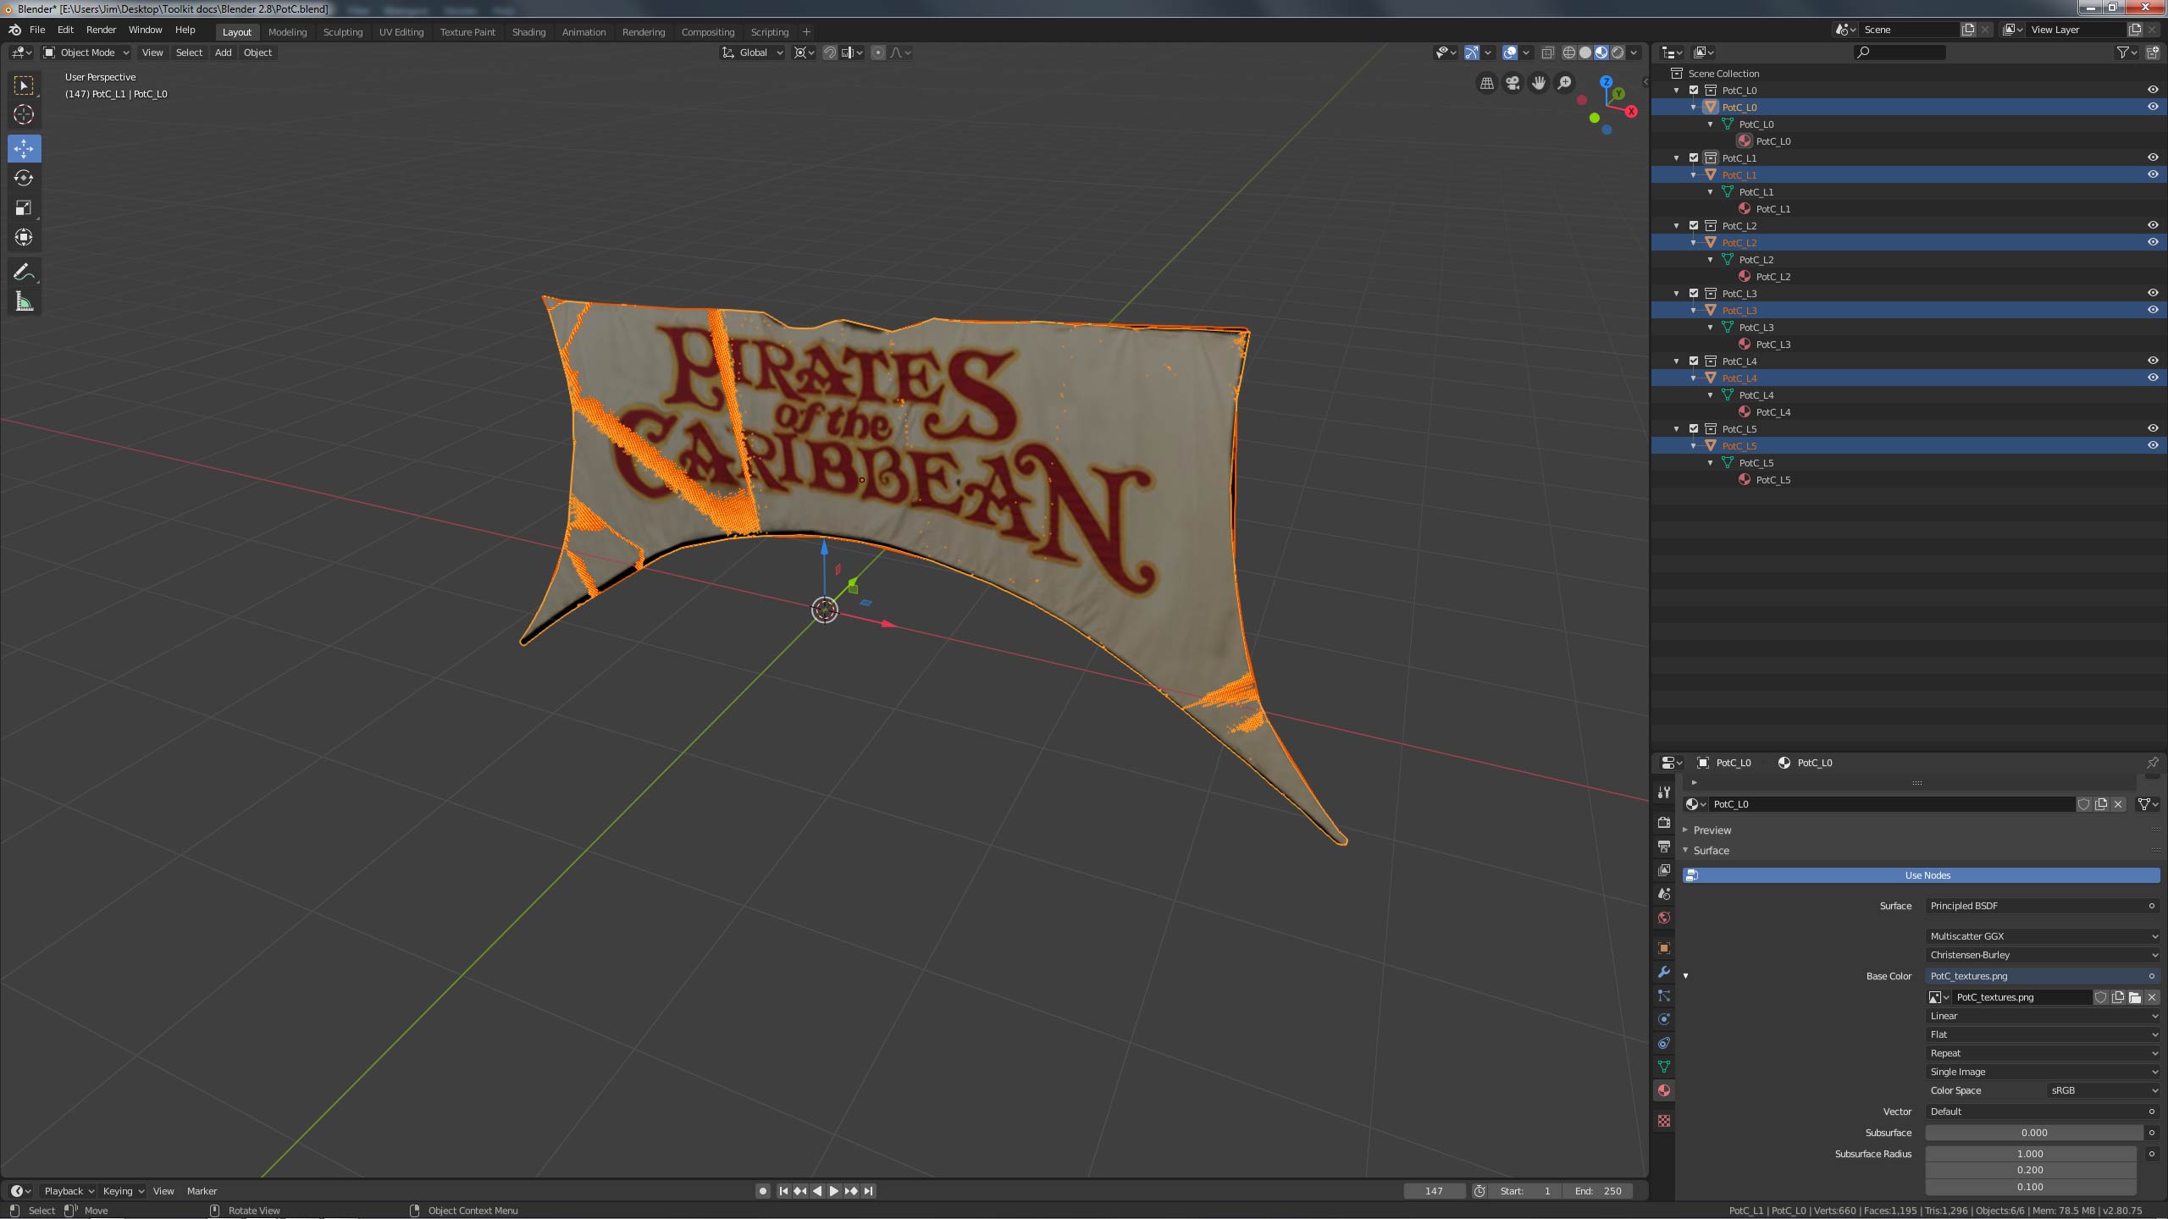Screen dimensions: 2168x1219
Task: Open the Modifiers properties tab
Action: 1664,972
